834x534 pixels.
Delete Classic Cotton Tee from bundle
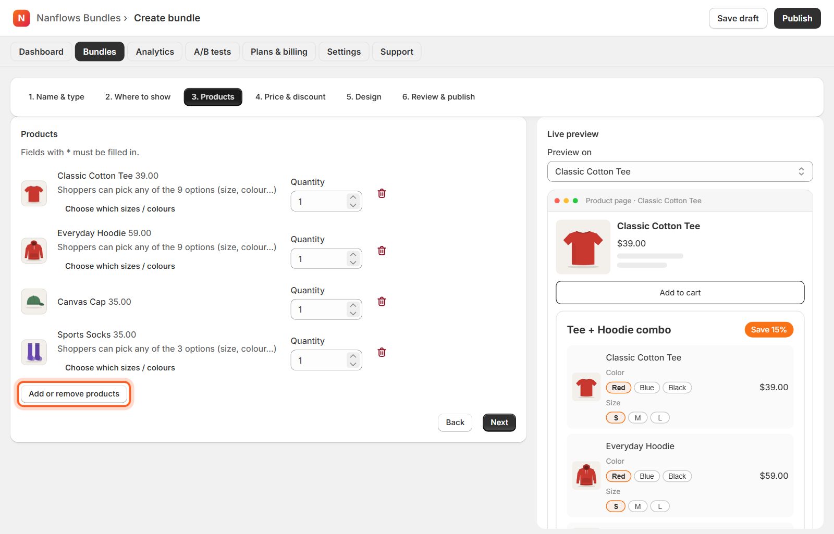(x=382, y=193)
